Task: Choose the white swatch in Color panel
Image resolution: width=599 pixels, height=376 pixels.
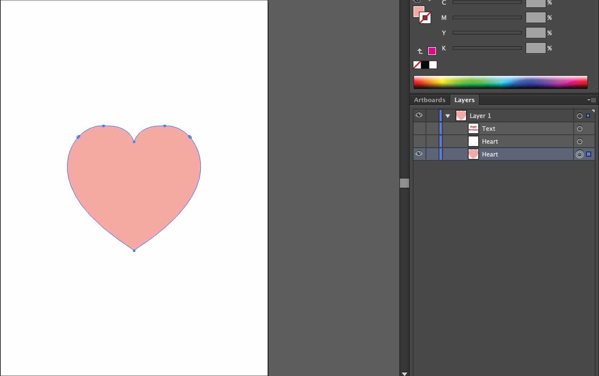Action: click(433, 65)
